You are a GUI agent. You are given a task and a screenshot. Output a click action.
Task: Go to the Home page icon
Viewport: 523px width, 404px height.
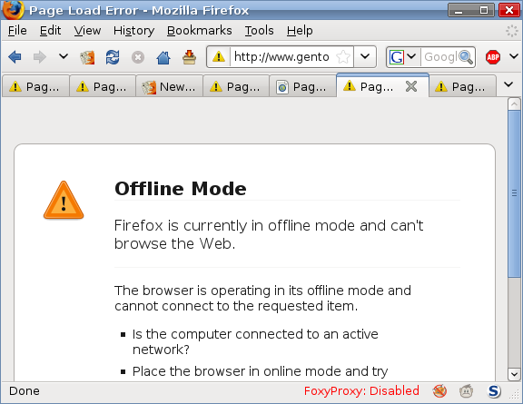point(163,57)
